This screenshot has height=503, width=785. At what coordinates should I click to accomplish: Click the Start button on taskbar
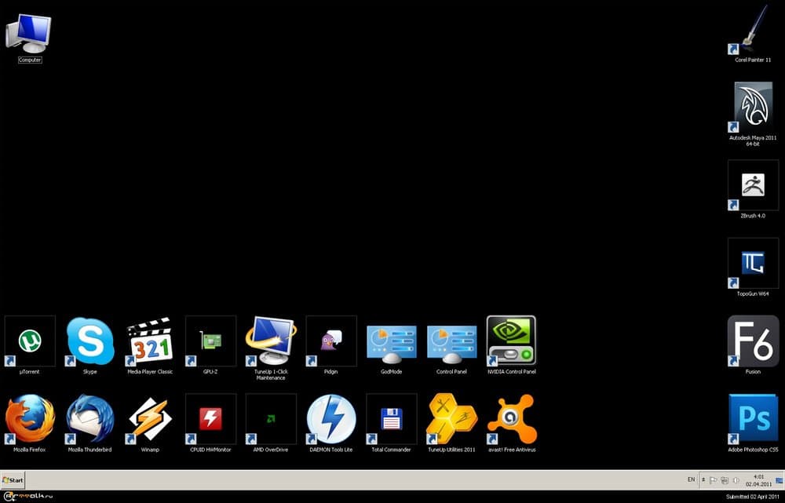pos(13,479)
